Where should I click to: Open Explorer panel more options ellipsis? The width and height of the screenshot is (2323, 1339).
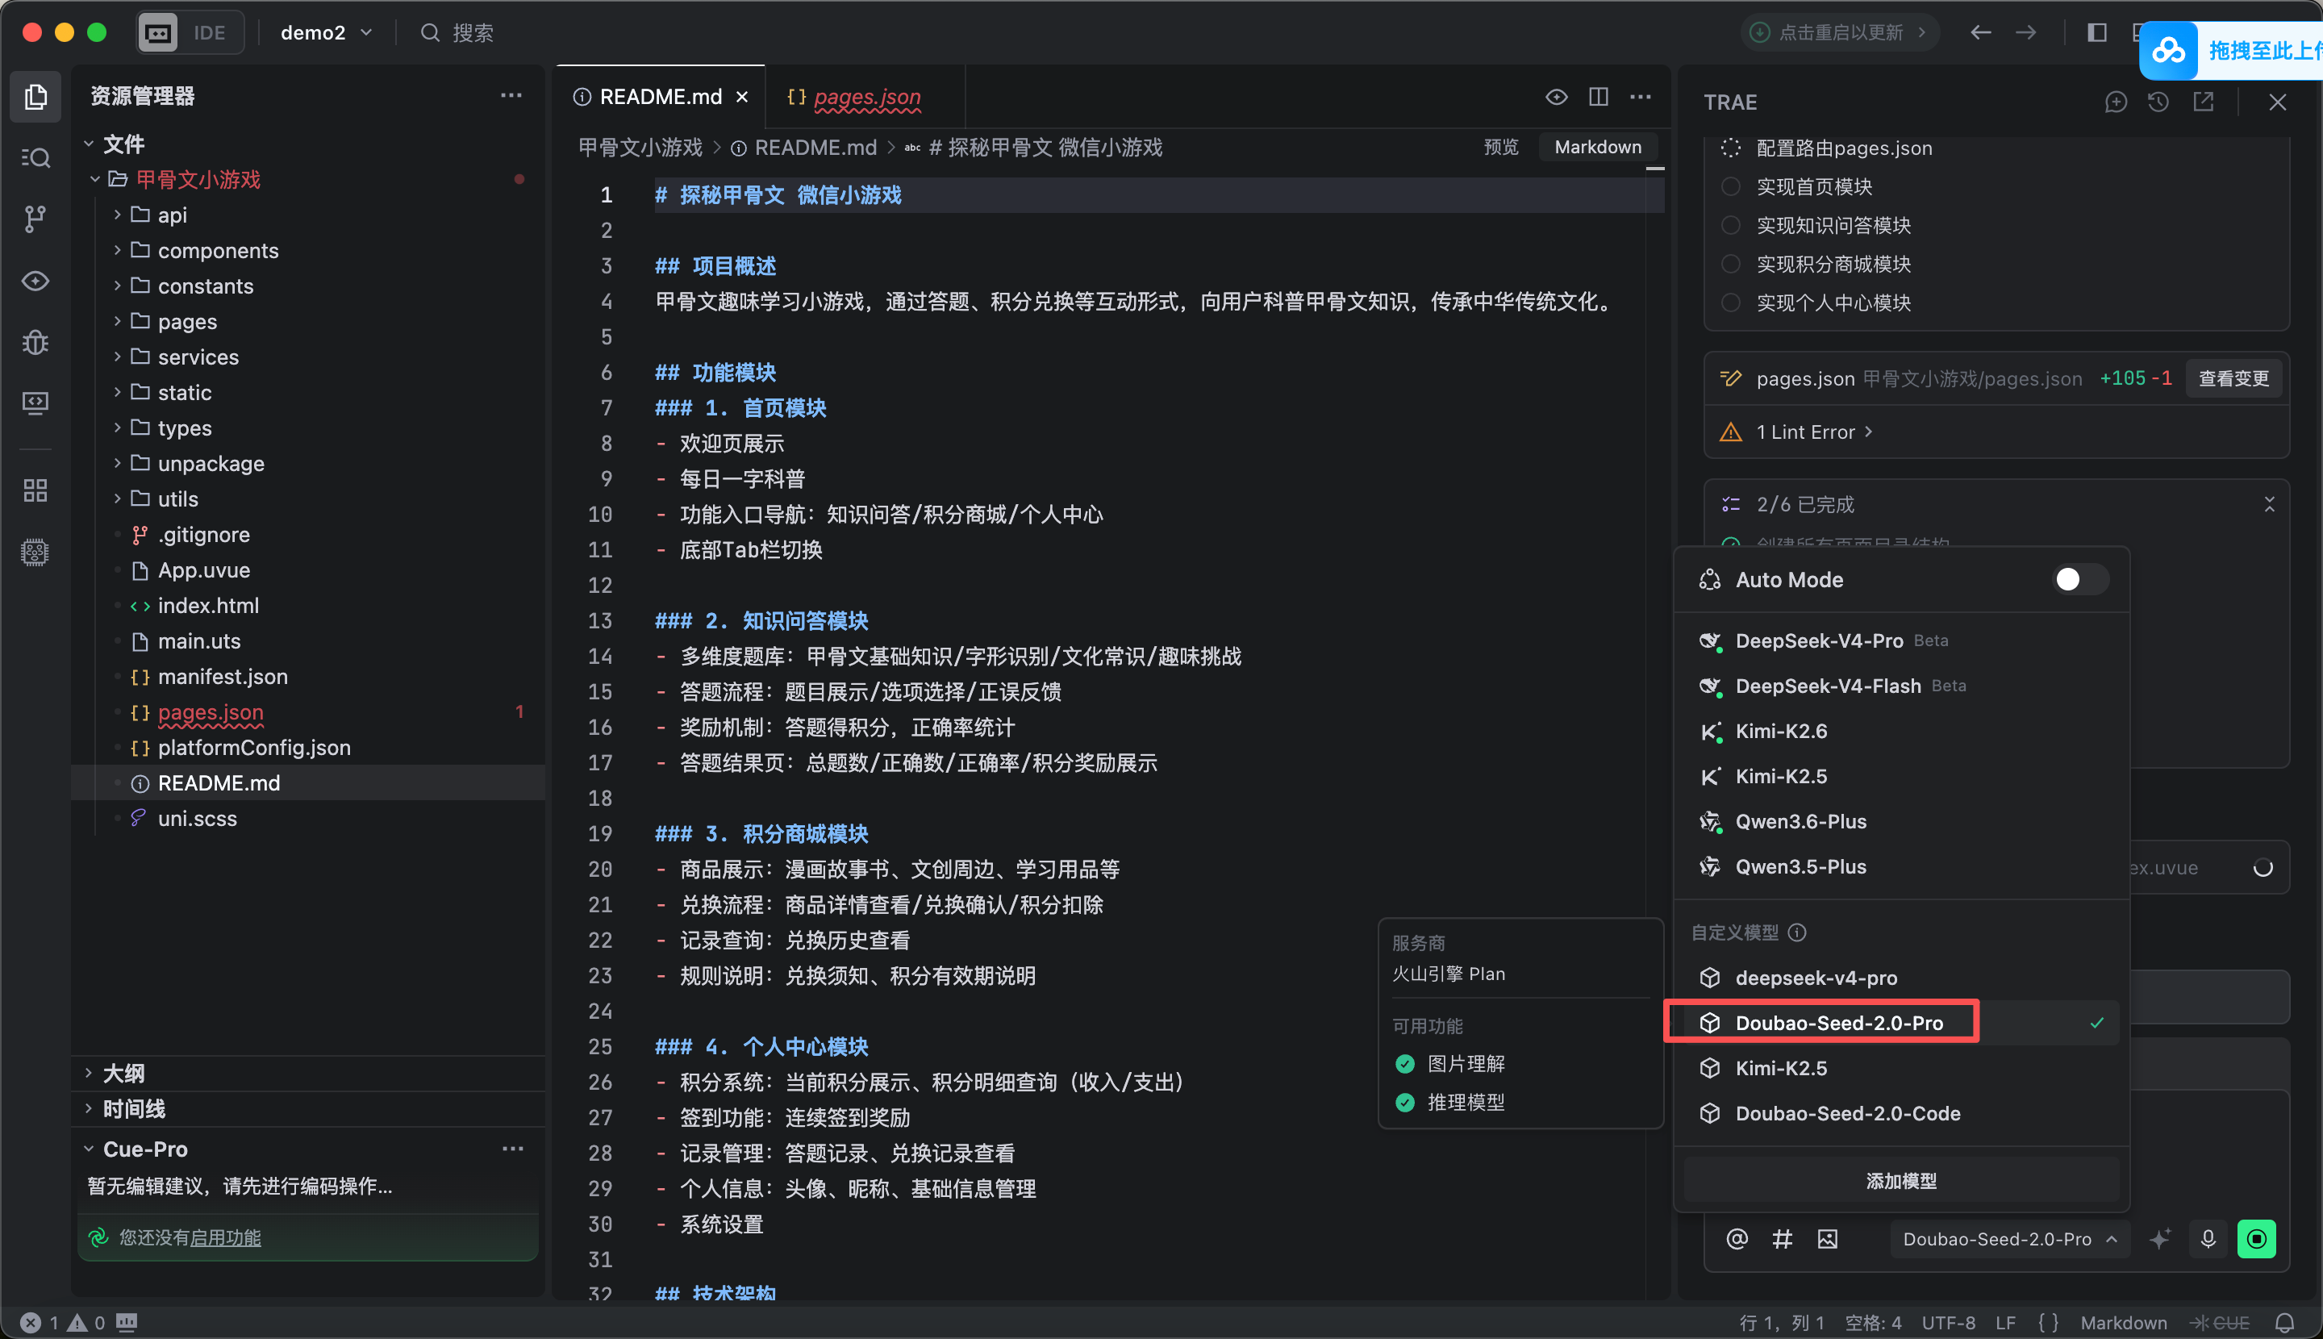pos(511,96)
